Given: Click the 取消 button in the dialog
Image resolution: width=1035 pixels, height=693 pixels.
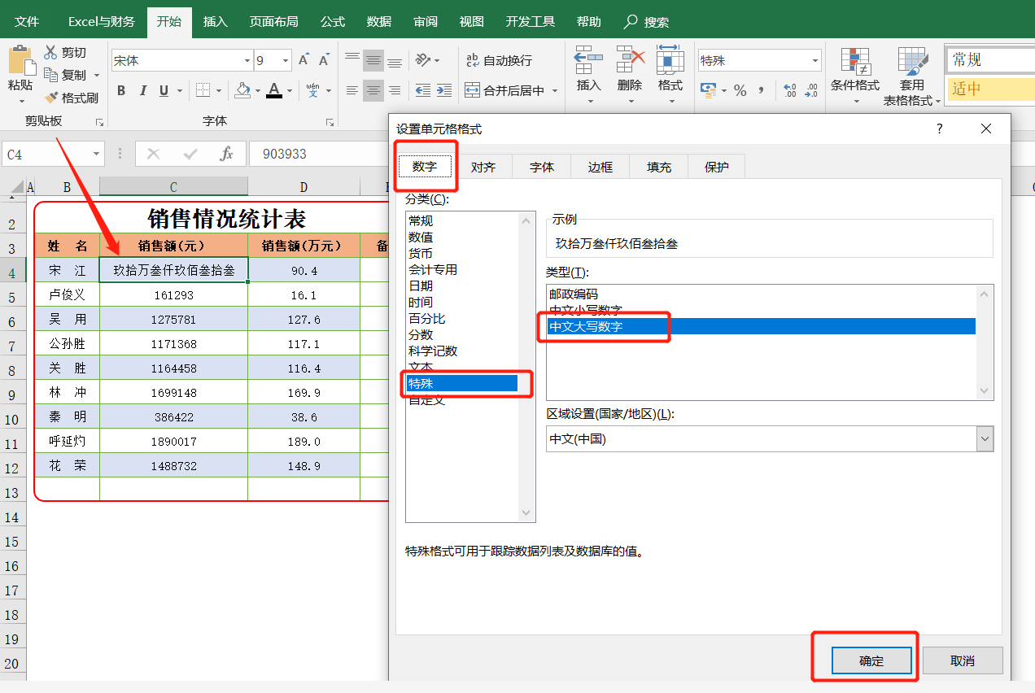Looking at the screenshot, I should tap(962, 661).
